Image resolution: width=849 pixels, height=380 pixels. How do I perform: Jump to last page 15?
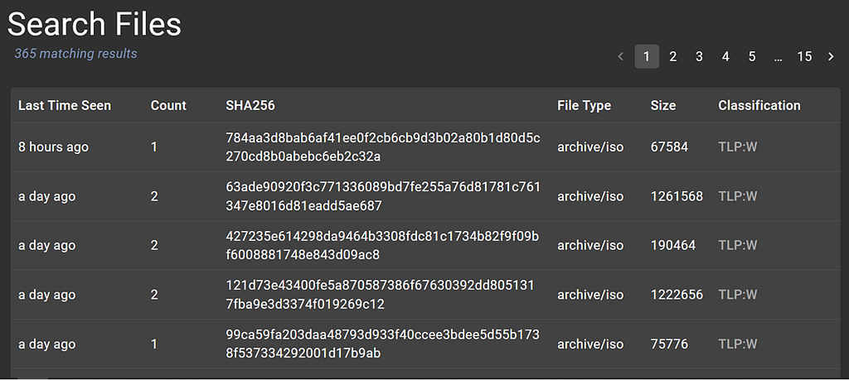click(804, 56)
